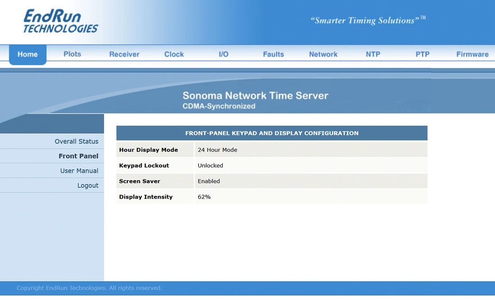This screenshot has height=300, width=495.
Task: Click the EndRun Technologies logo
Action: (x=61, y=21)
